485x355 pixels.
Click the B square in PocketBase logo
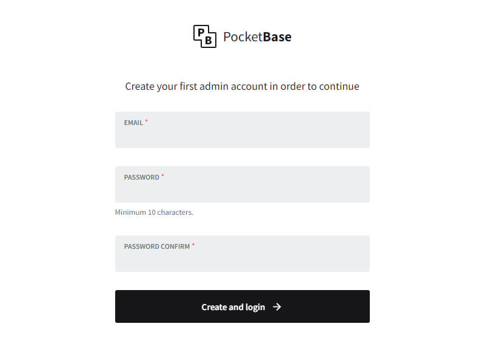pyautogui.click(x=209, y=40)
